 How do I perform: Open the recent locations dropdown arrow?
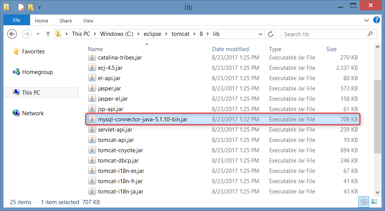coord(38,34)
